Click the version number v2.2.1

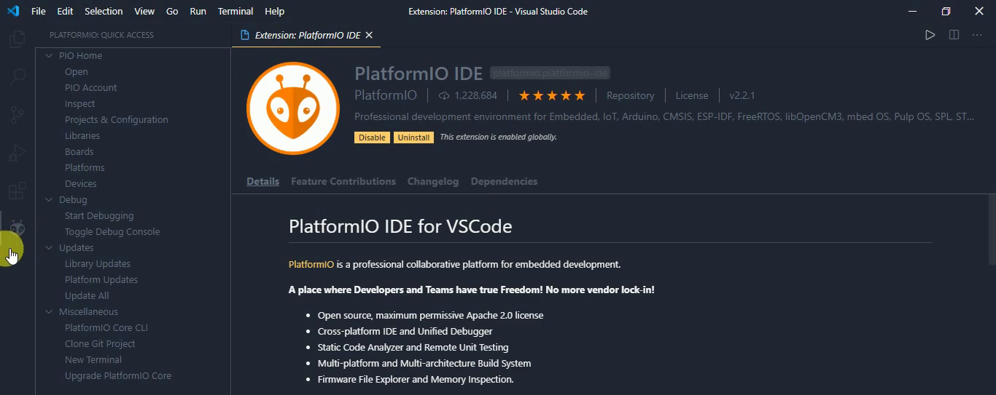pyautogui.click(x=742, y=95)
